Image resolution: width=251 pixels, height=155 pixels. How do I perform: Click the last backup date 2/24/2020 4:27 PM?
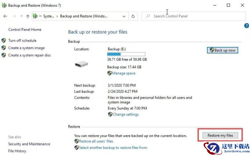123,91
